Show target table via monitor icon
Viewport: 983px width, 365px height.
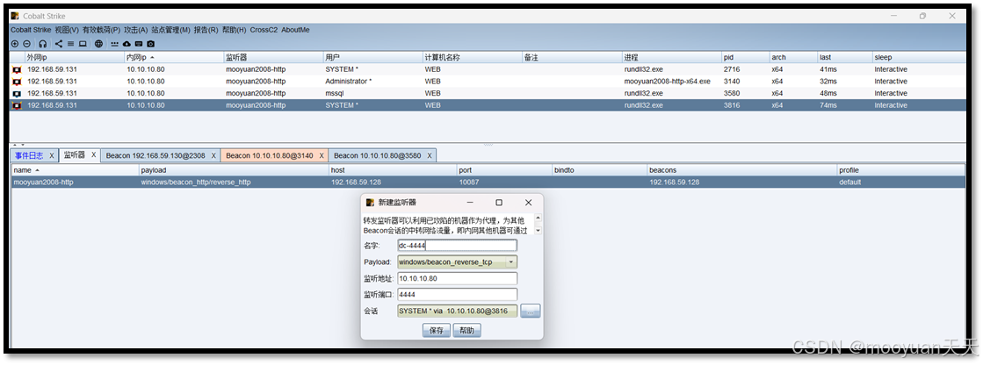[82, 44]
